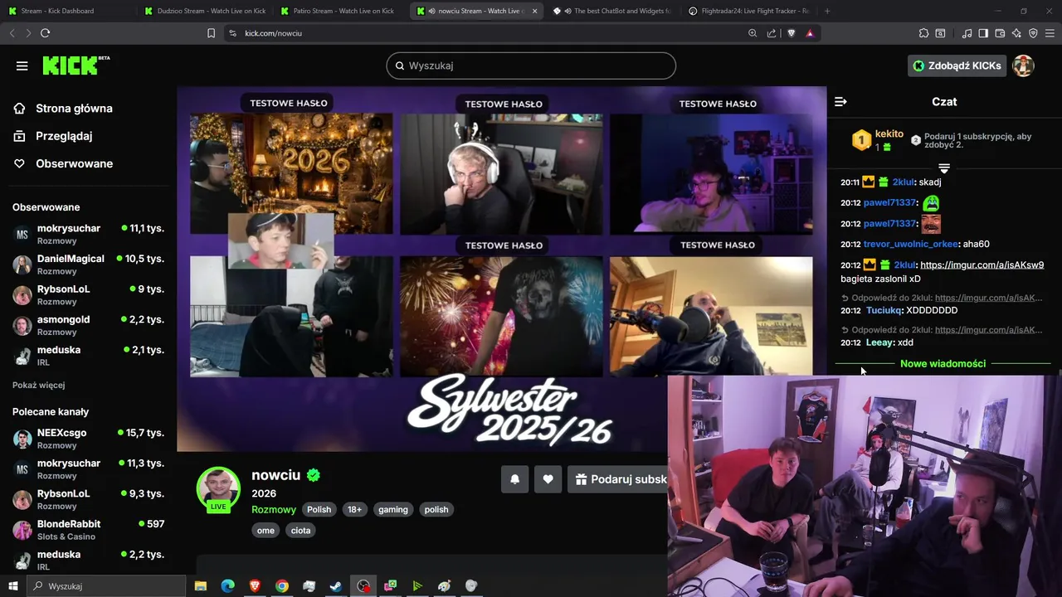Click the nowciu streamer avatar
Image resolution: width=1062 pixels, height=597 pixels.
click(218, 488)
